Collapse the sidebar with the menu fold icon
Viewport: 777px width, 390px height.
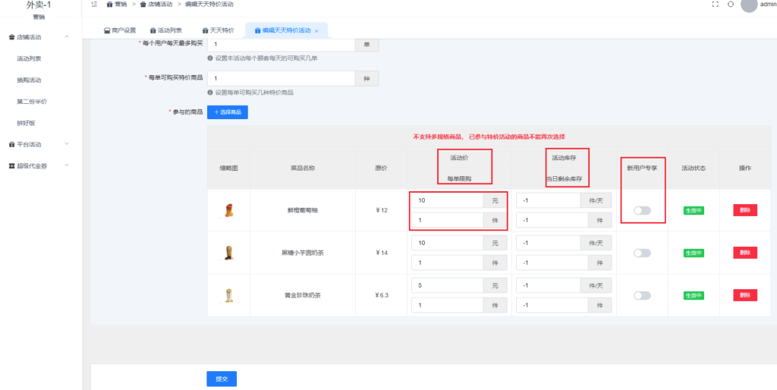point(93,5)
